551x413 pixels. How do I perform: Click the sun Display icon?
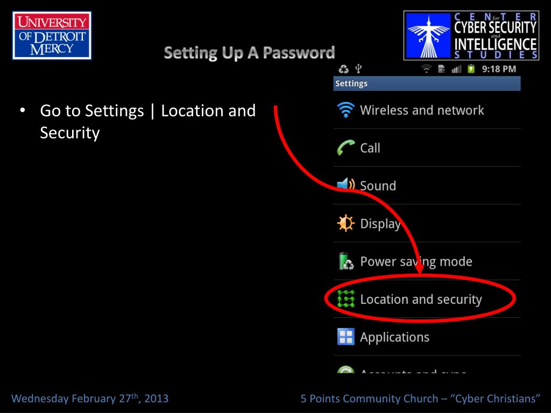coord(346,223)
